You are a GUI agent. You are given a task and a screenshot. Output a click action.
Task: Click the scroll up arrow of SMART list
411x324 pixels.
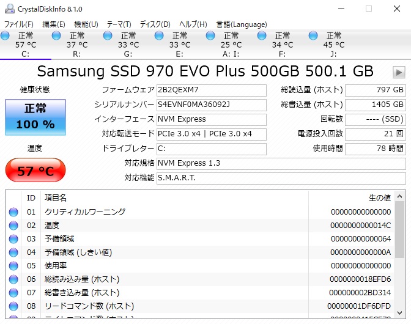pyautogui.click(x=399, y=196)
